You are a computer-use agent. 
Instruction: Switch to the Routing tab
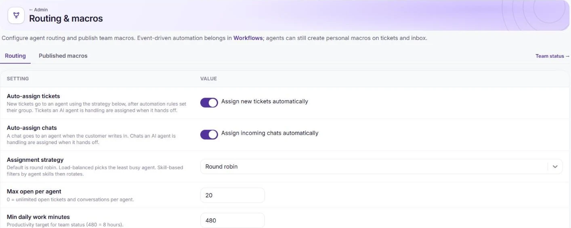(15, 56)
